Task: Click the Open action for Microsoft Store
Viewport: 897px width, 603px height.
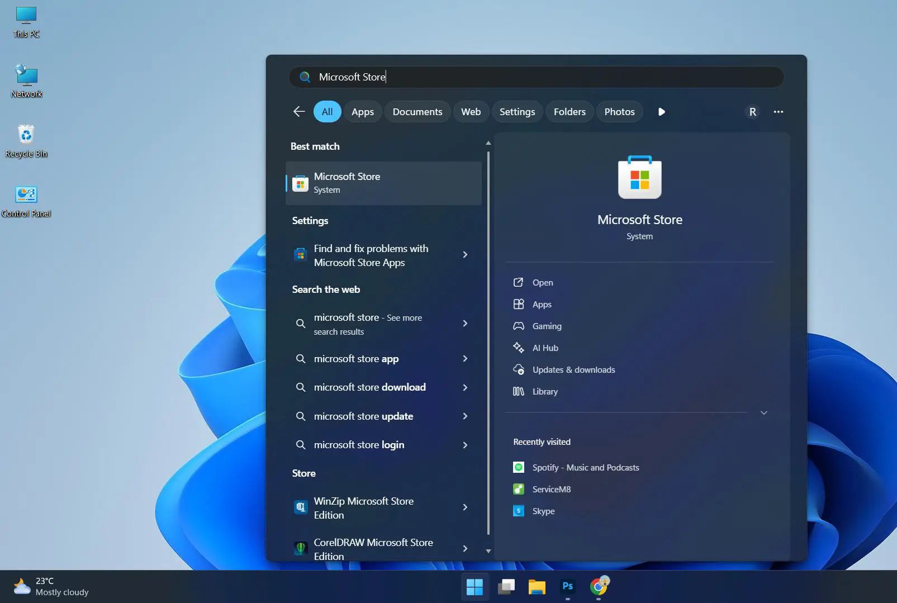Action: click(x=541, y=282)
